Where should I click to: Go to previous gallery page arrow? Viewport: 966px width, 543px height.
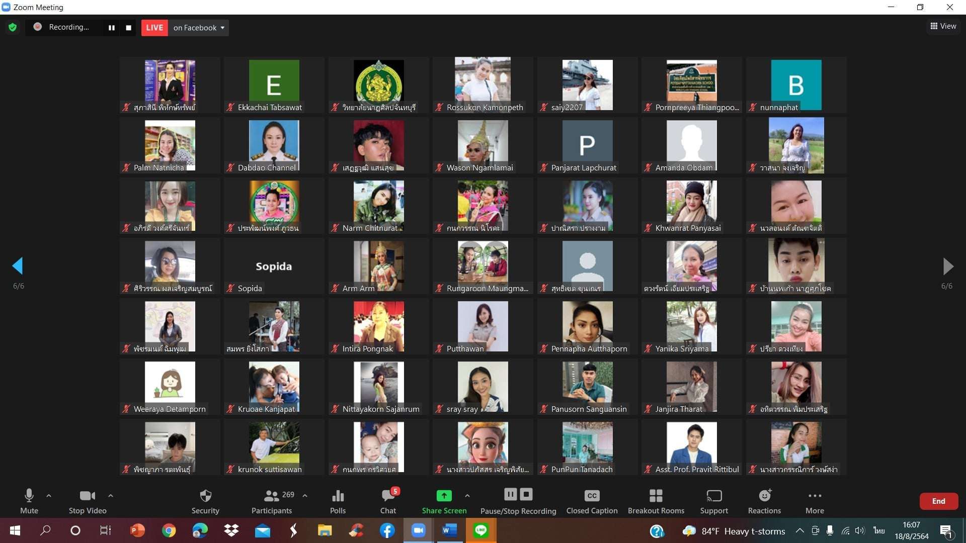[x=18, y=266]
